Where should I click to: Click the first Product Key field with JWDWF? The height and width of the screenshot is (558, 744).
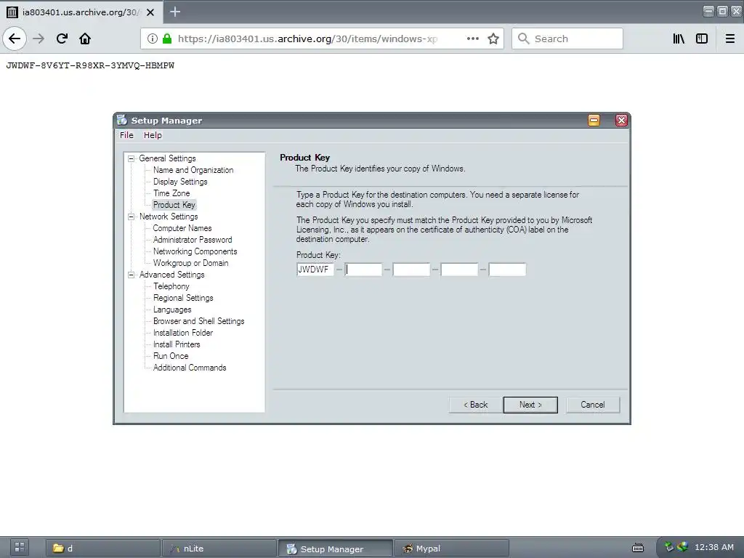click(315, 270)
